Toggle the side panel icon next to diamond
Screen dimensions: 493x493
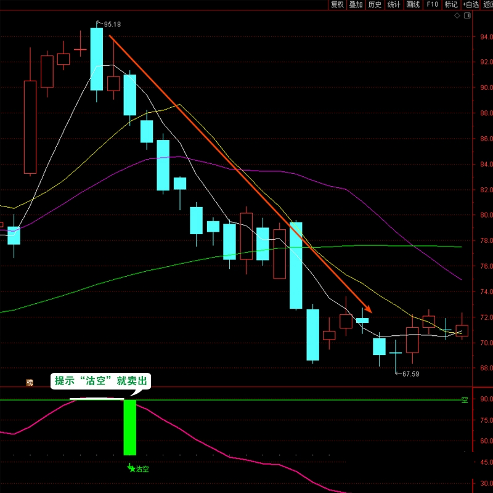467,15
